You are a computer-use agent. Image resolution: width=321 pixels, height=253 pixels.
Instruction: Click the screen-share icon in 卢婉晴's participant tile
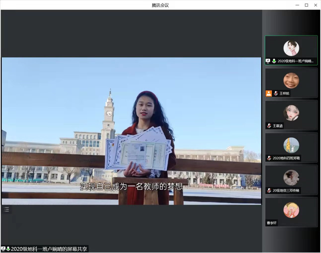(268, 61)
